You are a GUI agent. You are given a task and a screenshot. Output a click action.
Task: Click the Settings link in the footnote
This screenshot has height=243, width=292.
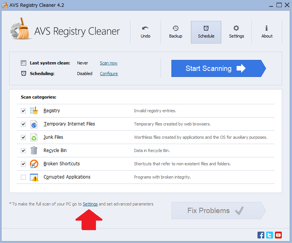90,204
